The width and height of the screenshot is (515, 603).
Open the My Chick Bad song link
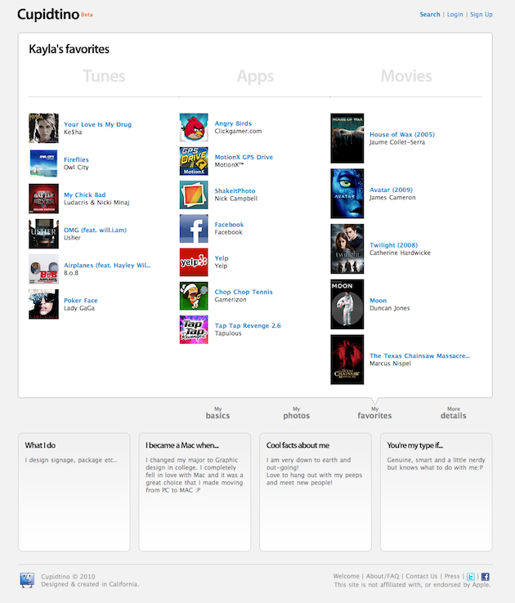pos(85,194)
